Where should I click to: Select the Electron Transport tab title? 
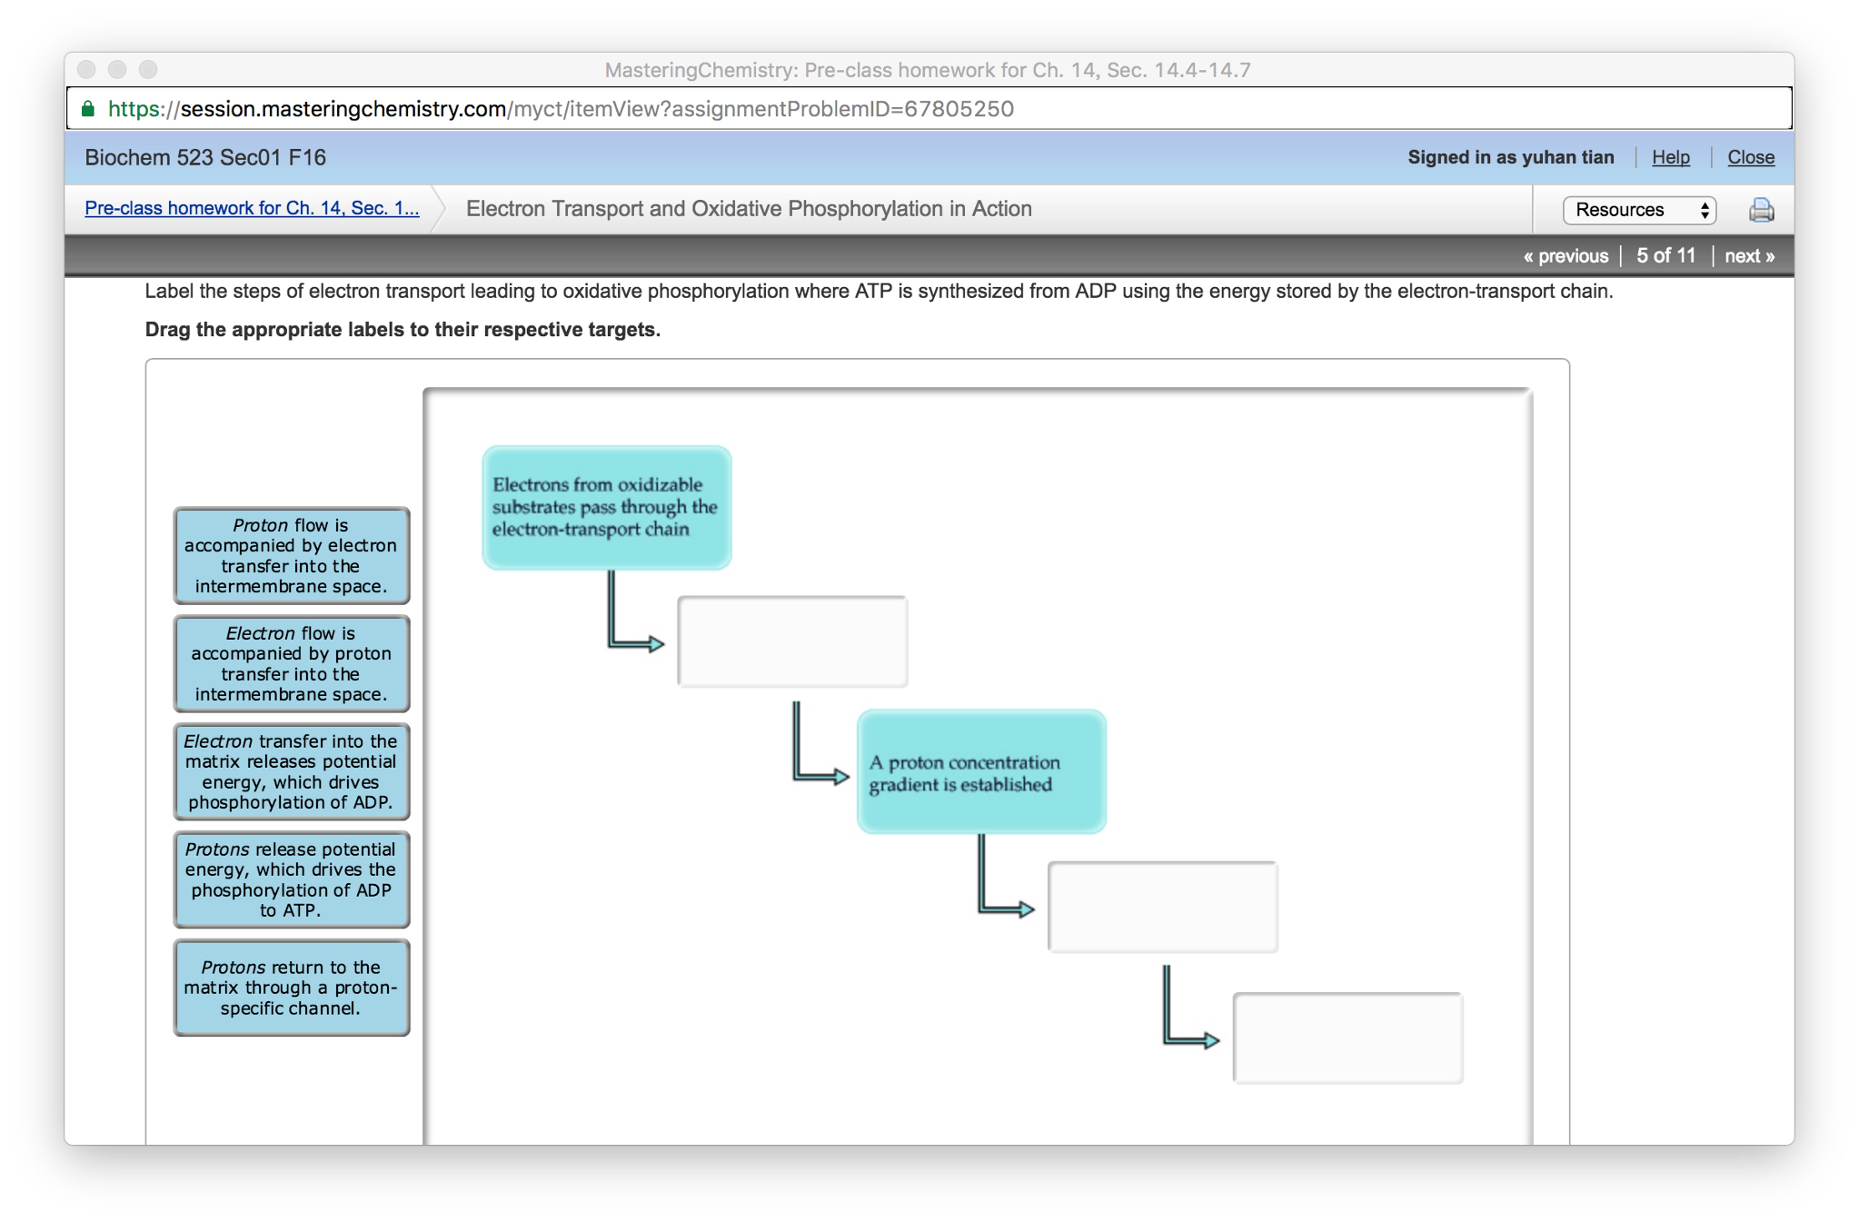pyautogui.click(x=749, y=209)
